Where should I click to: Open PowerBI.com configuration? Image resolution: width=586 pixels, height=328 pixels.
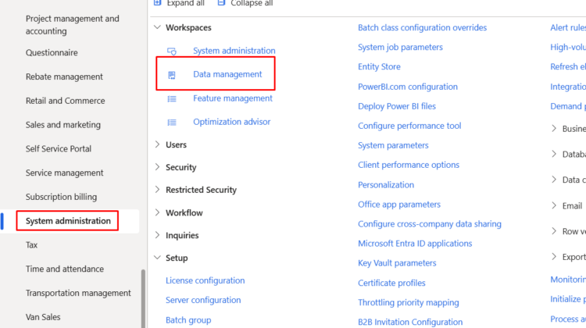[x=408, y=87]
